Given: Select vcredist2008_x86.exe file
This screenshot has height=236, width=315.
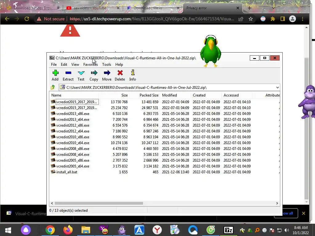Looking at the screenshot, I should (73, 149).
